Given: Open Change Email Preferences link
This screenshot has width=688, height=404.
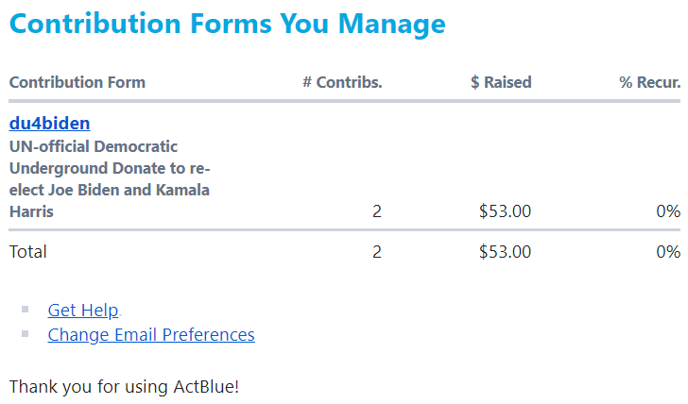Looking at the screenshot, I should [151, 335].
